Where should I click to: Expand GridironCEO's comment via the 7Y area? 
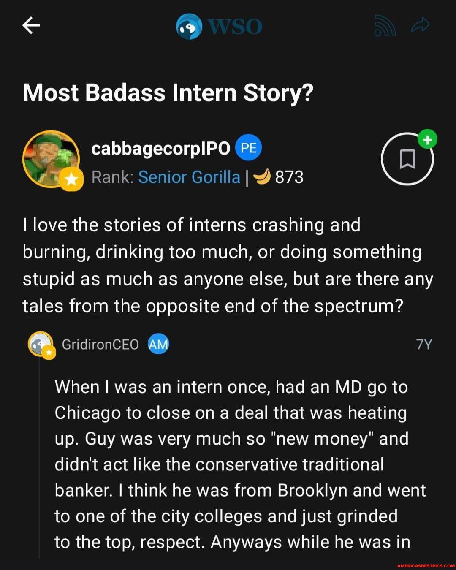[x=424, y=344]
